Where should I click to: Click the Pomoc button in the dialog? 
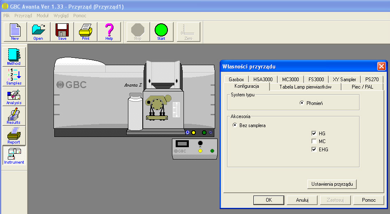click(x=369, y=200)
